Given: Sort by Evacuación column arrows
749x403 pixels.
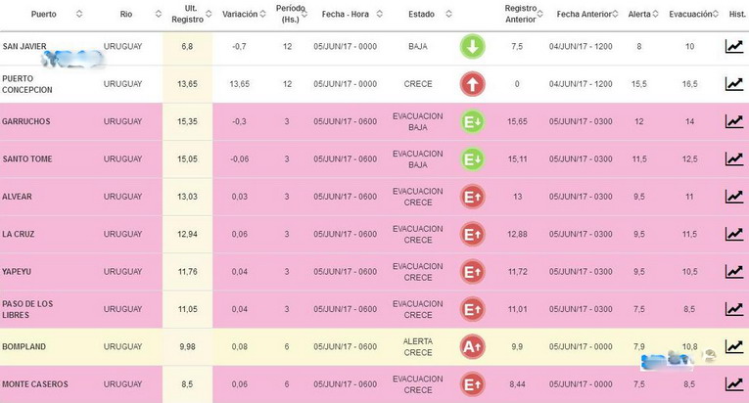Looking at the screenshot, I should (x=715, y=14).
